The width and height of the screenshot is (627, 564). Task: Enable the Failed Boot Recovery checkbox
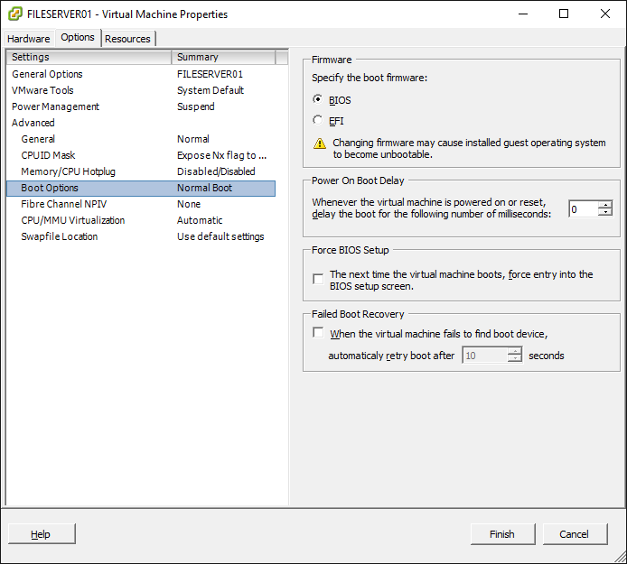coord(318,333)
